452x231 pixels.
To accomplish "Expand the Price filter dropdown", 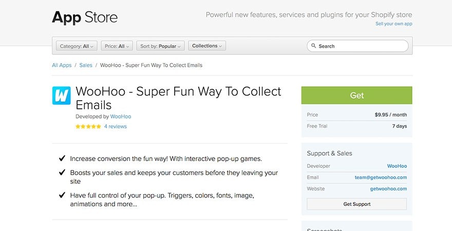I will [117, 46].
